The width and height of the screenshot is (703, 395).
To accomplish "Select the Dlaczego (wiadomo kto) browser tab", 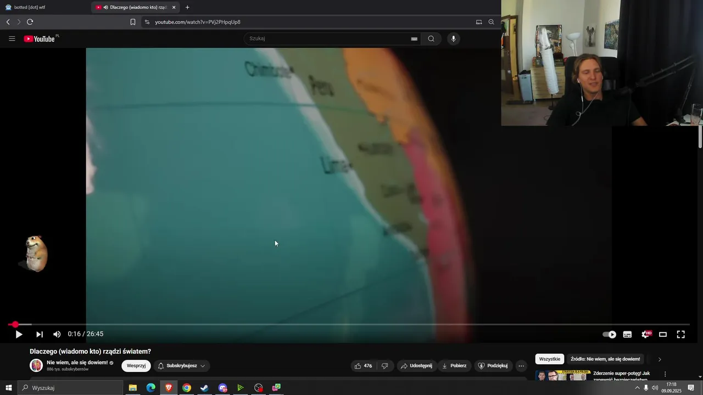I will (x=135, y=7).
